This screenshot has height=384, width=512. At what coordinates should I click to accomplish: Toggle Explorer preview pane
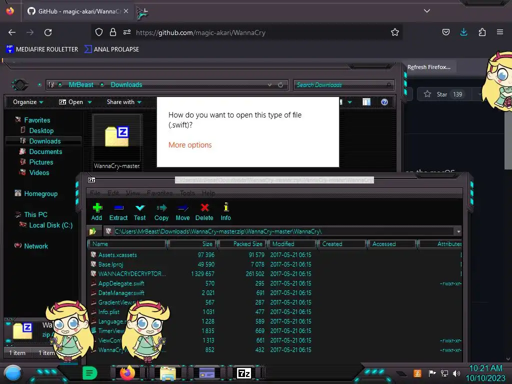click(366, 102)
